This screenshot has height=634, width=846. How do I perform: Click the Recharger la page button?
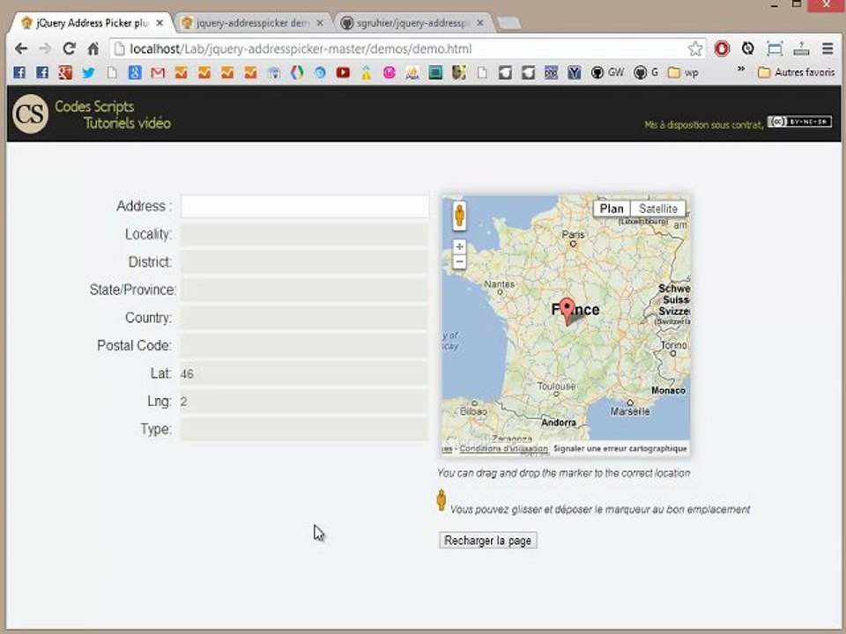[487, 540]
